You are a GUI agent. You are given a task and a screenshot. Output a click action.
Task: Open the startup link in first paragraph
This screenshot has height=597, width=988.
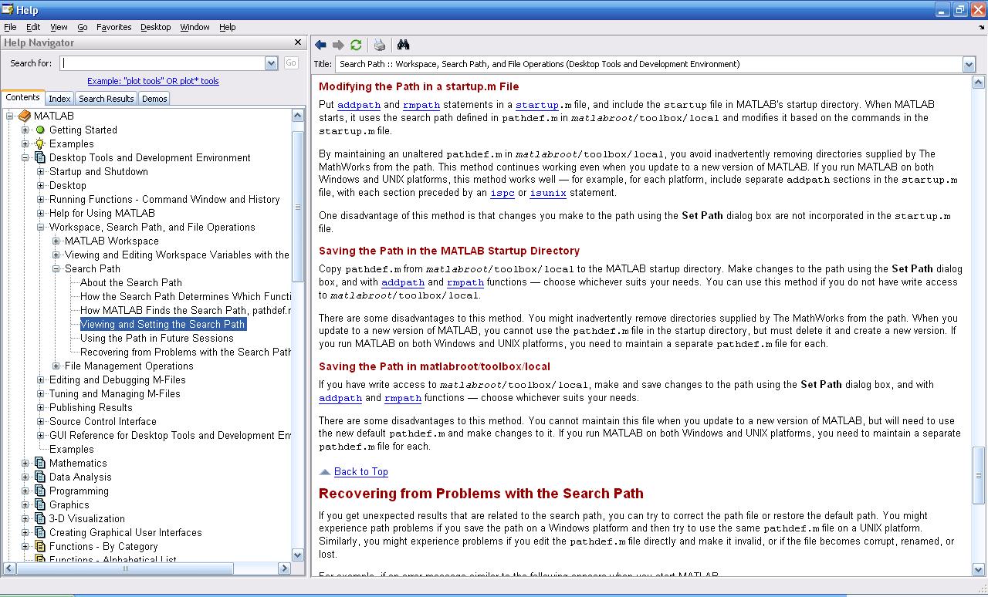pos(537,105)
